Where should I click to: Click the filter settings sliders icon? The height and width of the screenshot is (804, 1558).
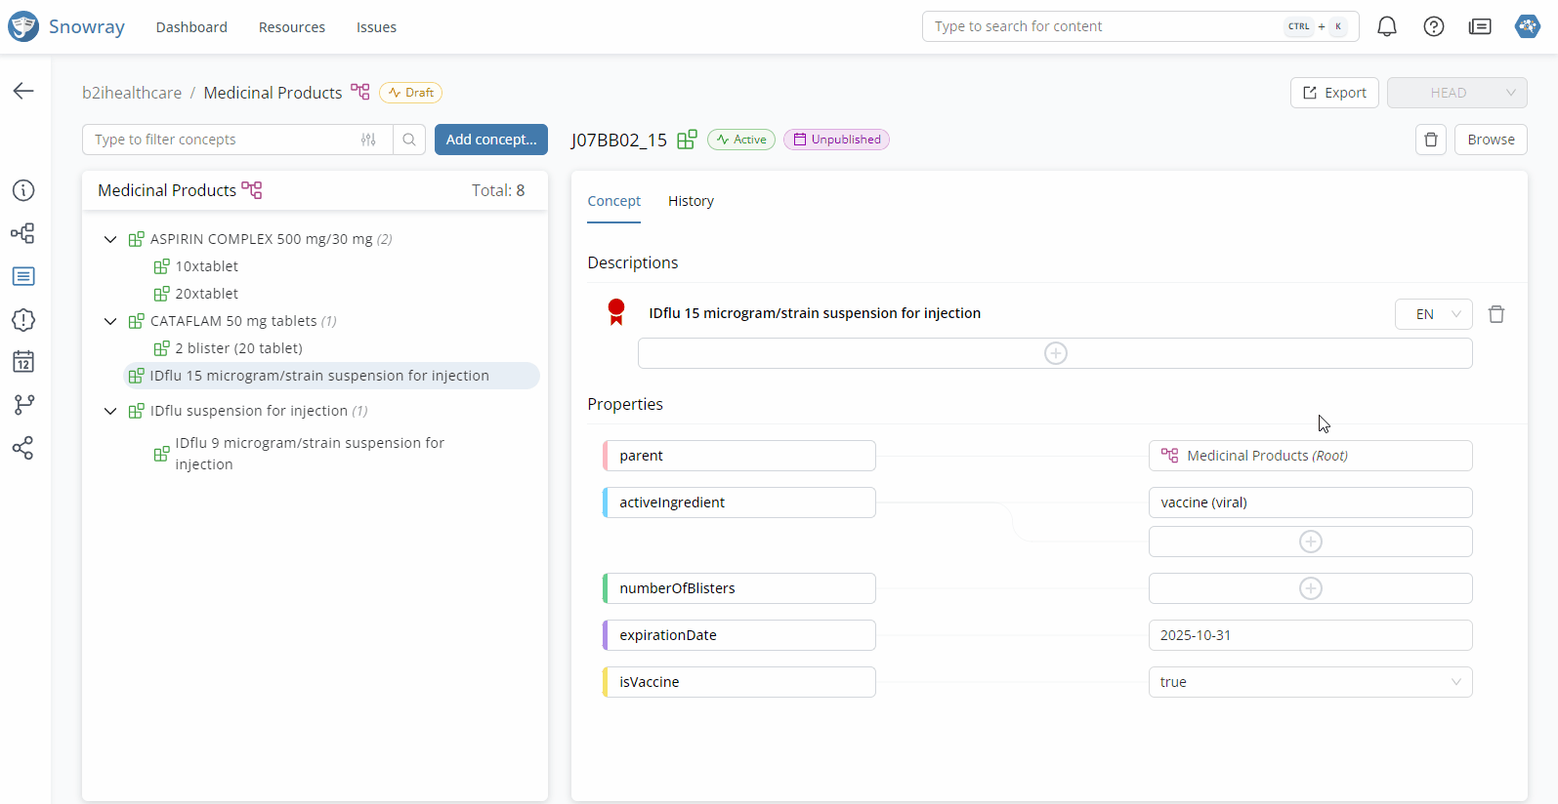[x=368, y=140]
